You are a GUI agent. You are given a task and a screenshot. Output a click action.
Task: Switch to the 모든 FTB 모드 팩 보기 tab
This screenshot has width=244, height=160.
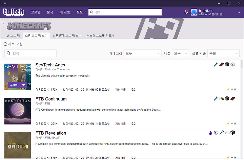click(x=67, y=36)
